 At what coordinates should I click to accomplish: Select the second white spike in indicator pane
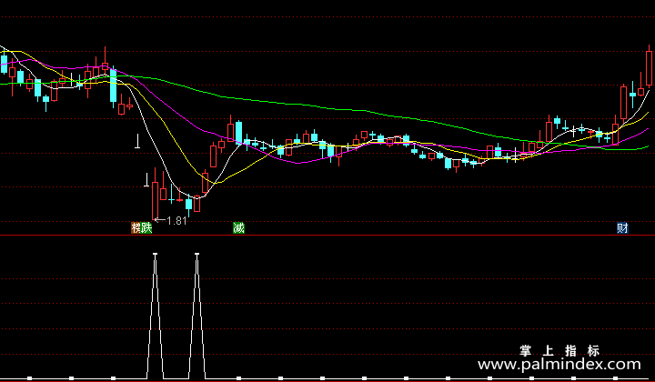click(196, 316)
